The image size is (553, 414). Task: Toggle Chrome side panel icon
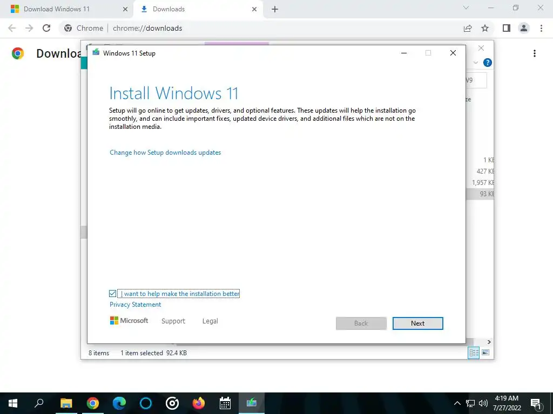click(x=507, y=28)
